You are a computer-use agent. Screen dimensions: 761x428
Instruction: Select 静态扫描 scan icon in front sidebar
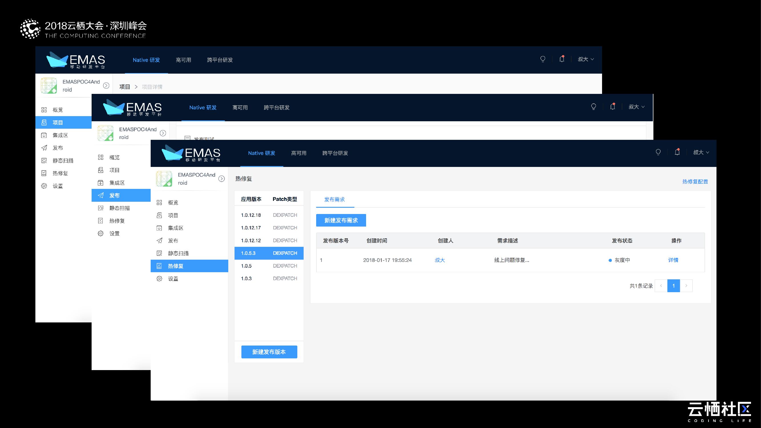[x=159, y=253]
